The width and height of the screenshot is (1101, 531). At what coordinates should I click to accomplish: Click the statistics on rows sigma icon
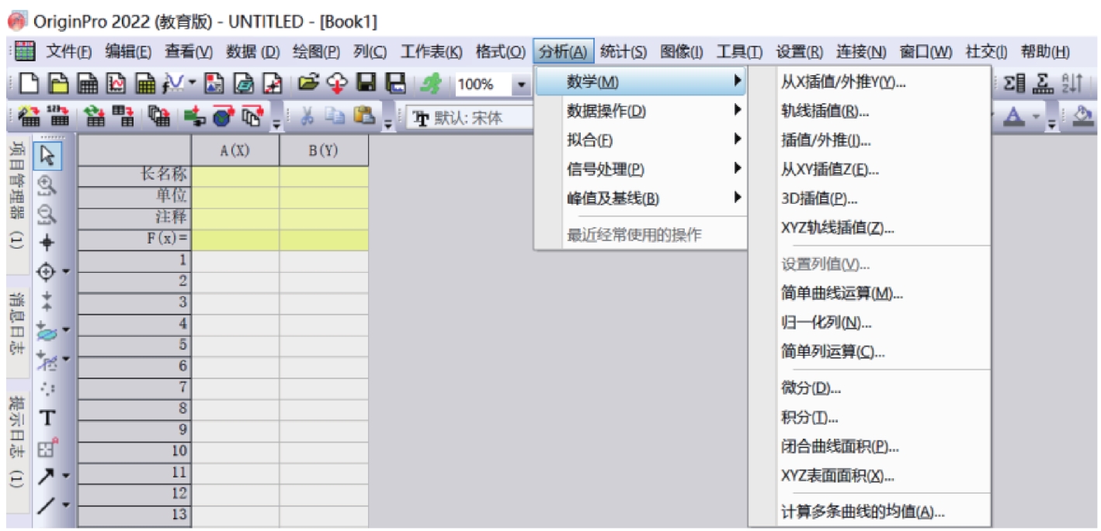coord(1044,83)
